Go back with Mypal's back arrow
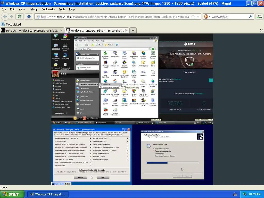 click(5, 16)
